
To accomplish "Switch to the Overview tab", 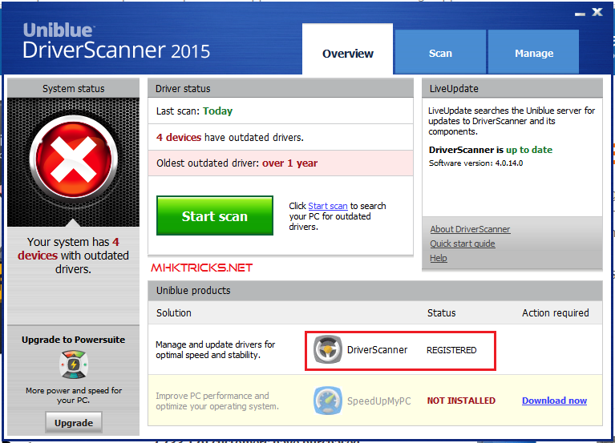I will coord(347,49).
